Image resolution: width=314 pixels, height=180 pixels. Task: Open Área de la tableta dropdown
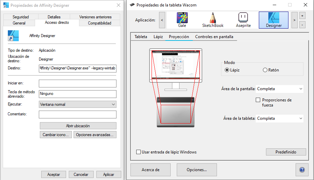click(280, 118)
